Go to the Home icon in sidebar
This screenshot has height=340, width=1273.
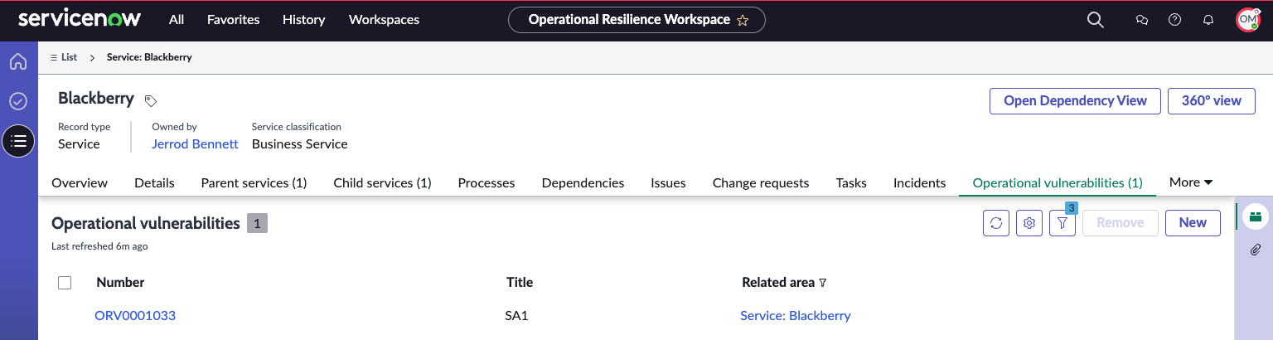click(x=18, y=62)
